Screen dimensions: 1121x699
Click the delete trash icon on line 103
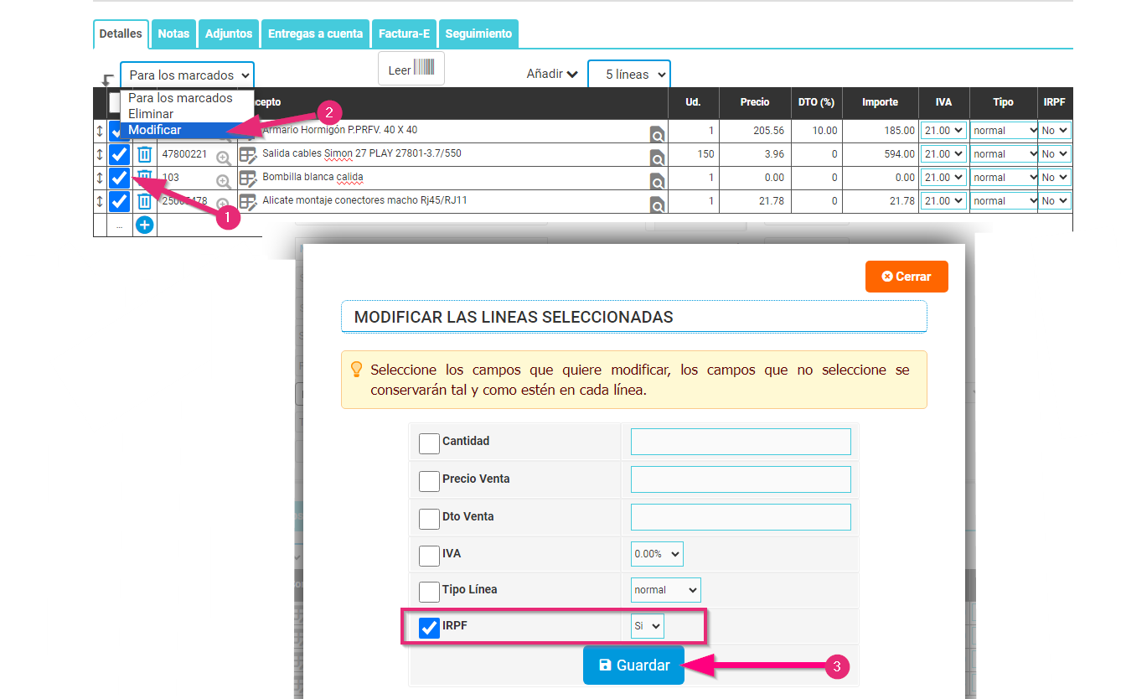(x=143, y=177)
